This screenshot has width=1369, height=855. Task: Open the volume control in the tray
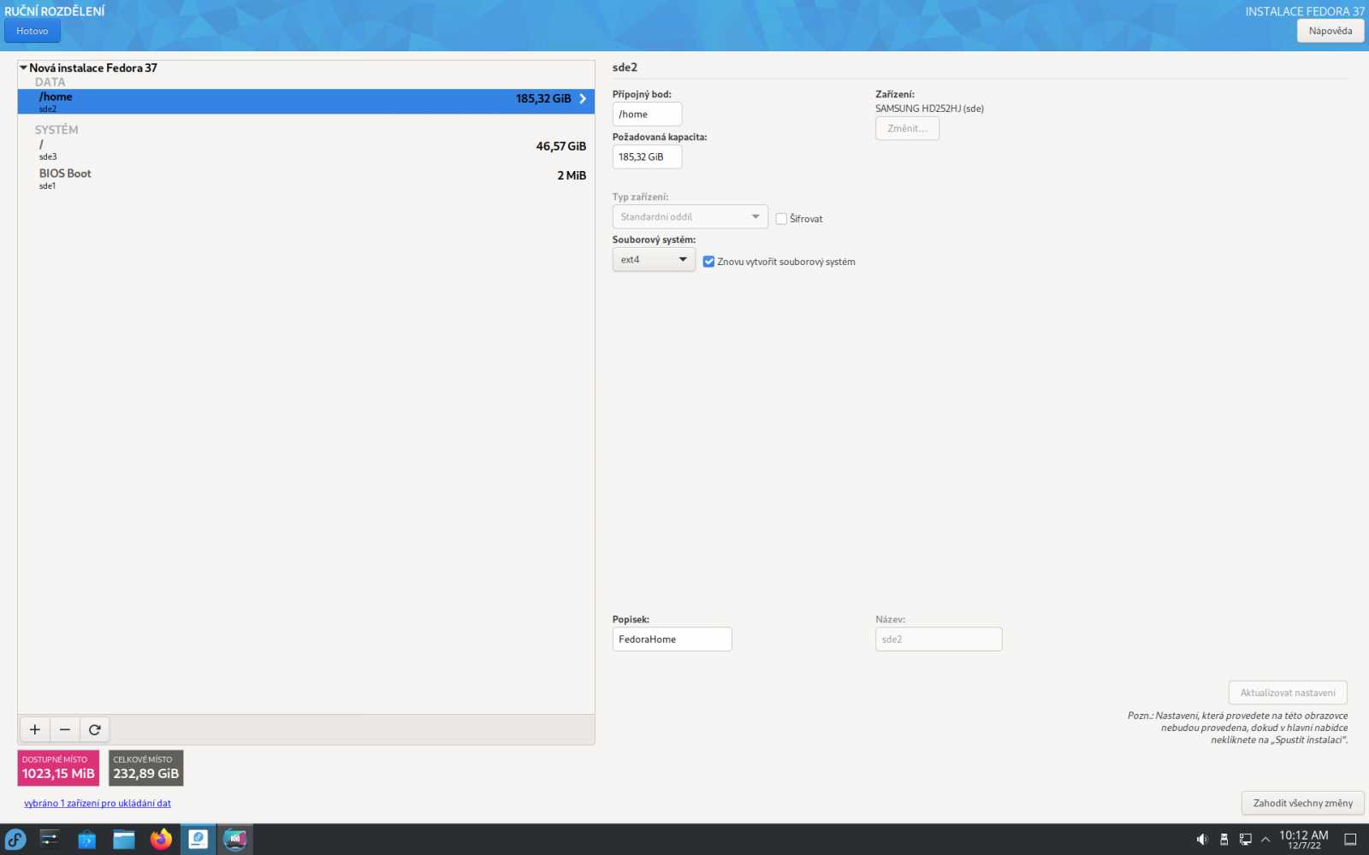[1201, 840]
